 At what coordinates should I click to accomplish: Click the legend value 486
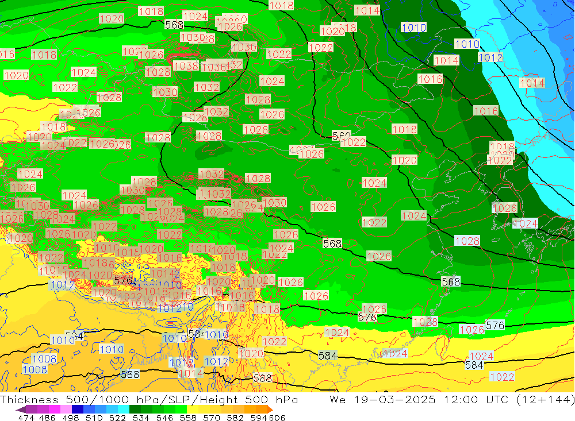[x=47, y=418]
